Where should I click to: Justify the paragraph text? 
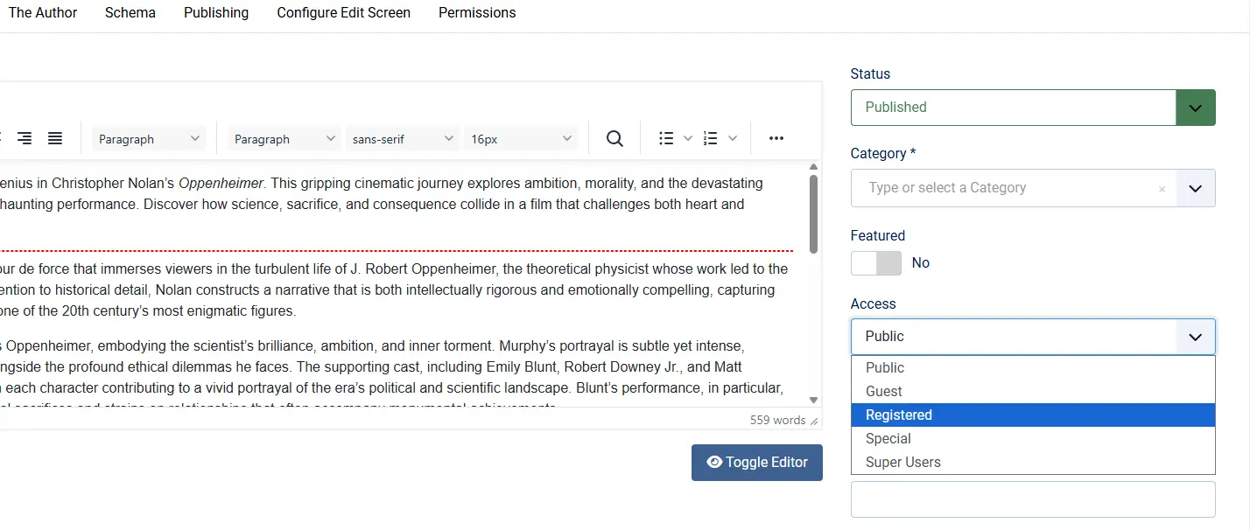(x=54, y=137)
